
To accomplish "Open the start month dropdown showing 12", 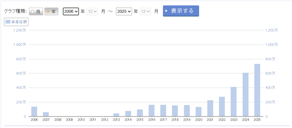I will click(x=93, y=11).
